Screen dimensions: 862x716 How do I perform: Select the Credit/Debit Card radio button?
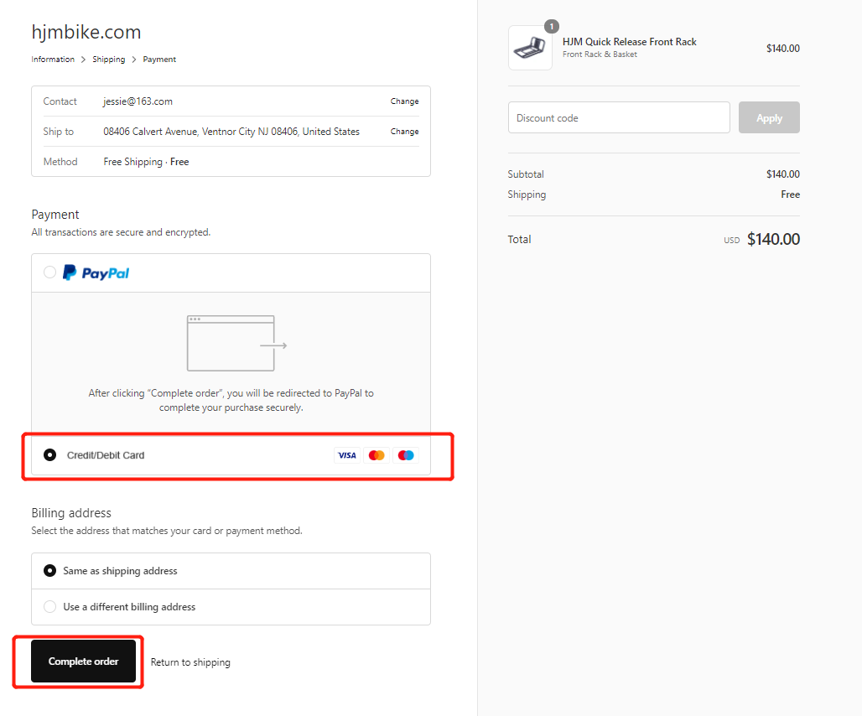50,455
